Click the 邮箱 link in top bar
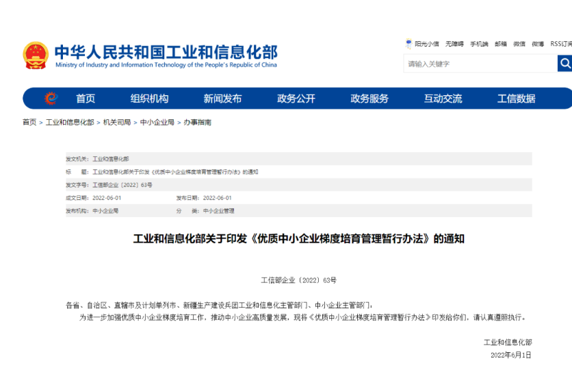Screen dimensions: 572x372 tap(501, 44)
